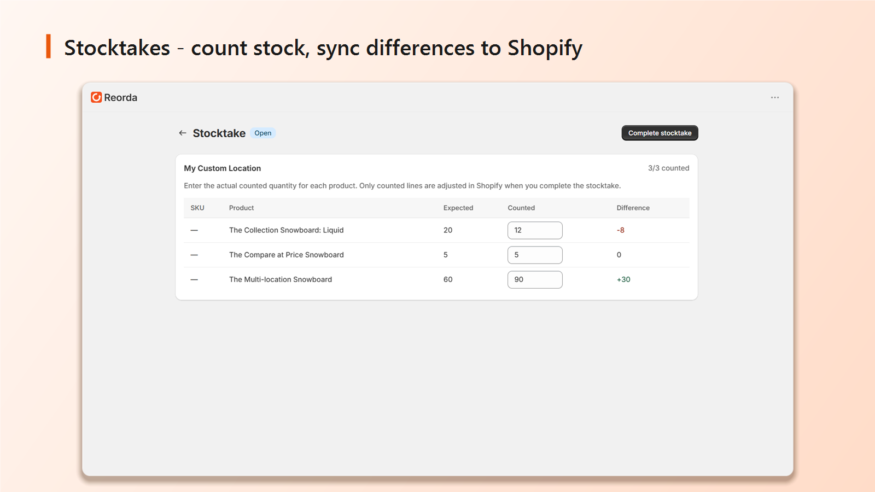This screenshot has width=875, height=492.
Task: Click the expected quantity for Compare at Price Snowboard
Action: click(446, 255)
